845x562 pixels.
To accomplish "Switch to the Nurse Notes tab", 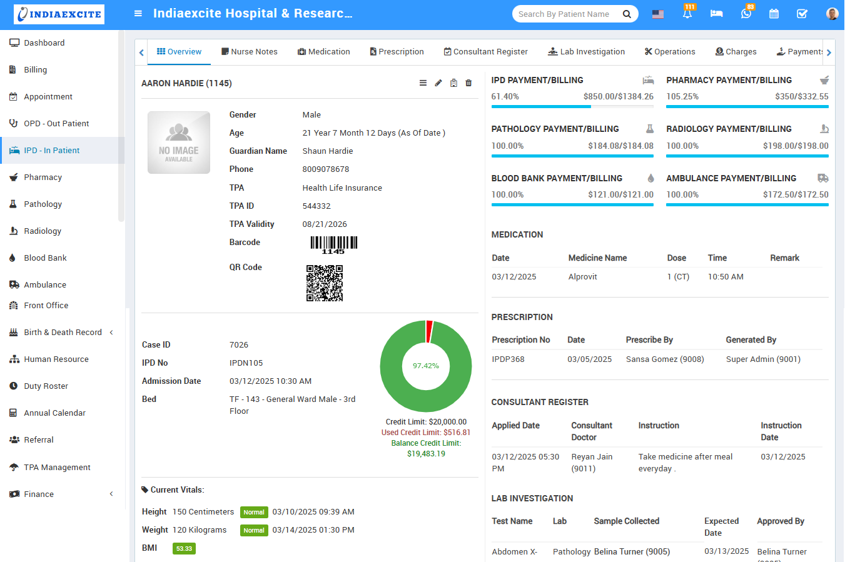I will point(249,52).
